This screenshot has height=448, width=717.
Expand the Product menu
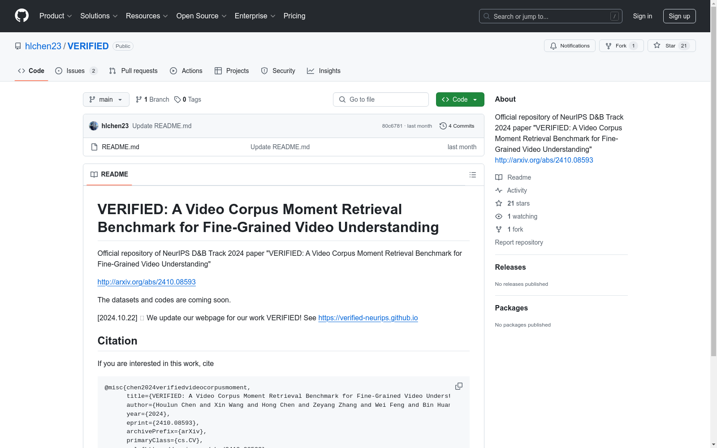point(56,16)
